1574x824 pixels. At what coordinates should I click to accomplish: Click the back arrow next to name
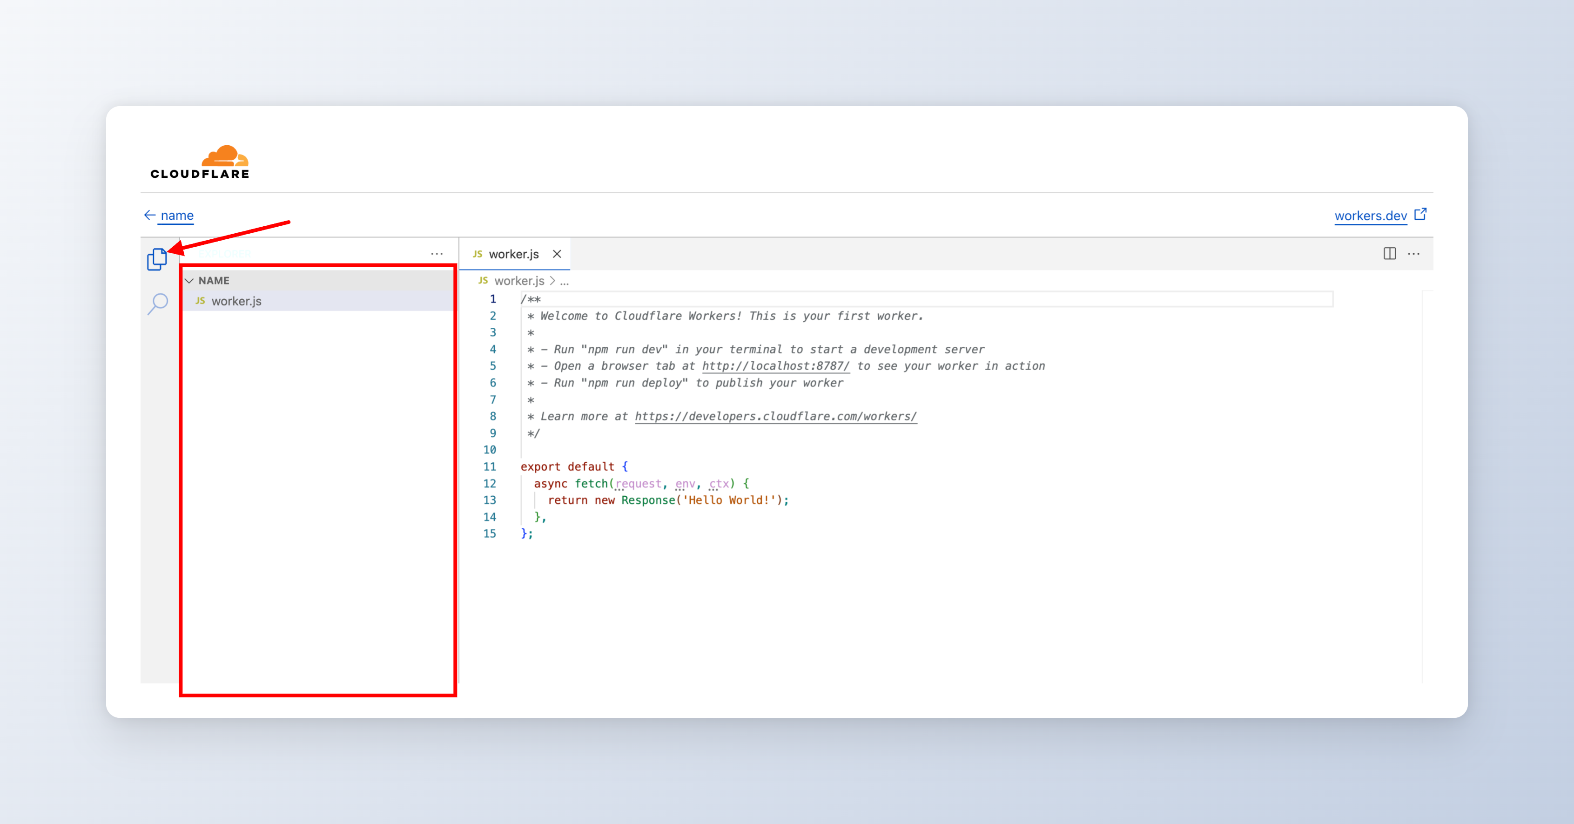[x=150, y=215]
